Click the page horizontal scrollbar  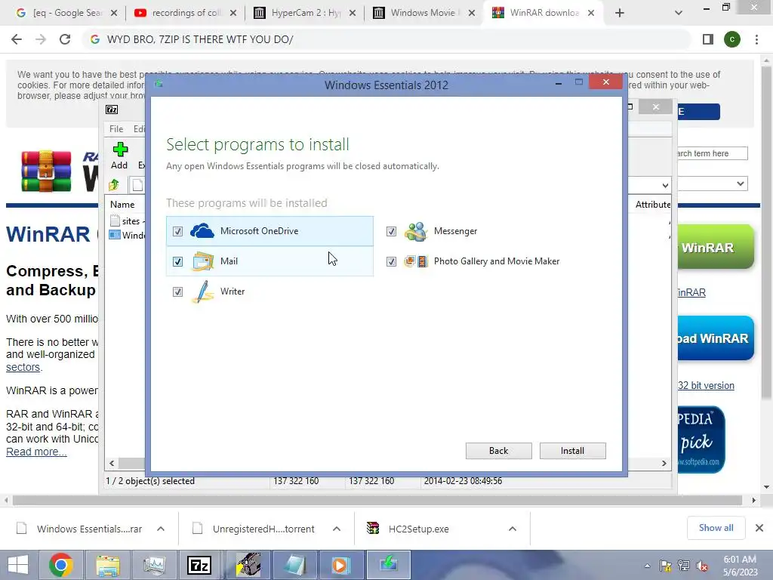point(377,501)
